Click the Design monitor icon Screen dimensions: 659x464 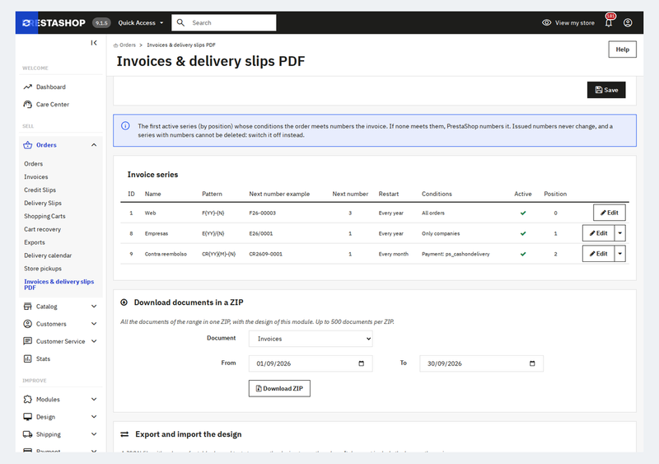tap(28, 417)
